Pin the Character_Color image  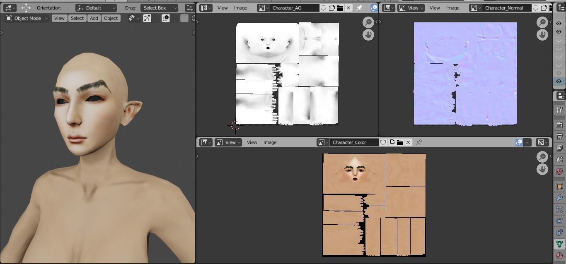click(419, 142)
